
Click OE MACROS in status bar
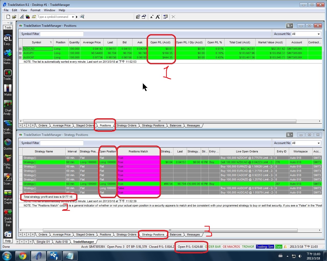point(231,247)
